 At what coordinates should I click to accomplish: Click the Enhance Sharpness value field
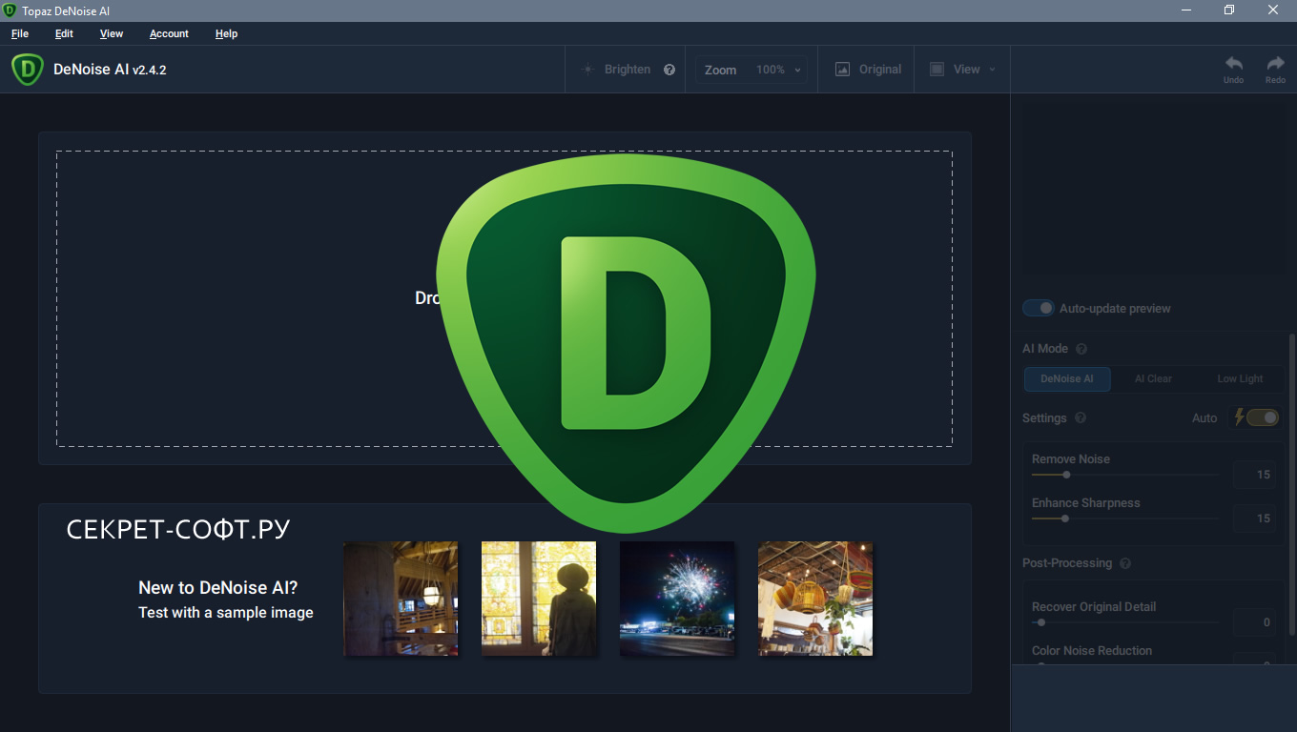1254,518
